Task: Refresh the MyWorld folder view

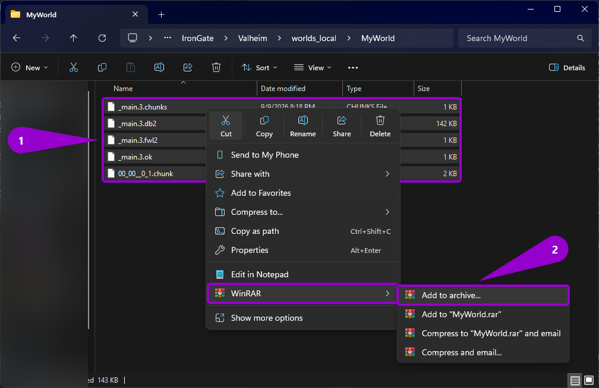Action: click(102, 38)
